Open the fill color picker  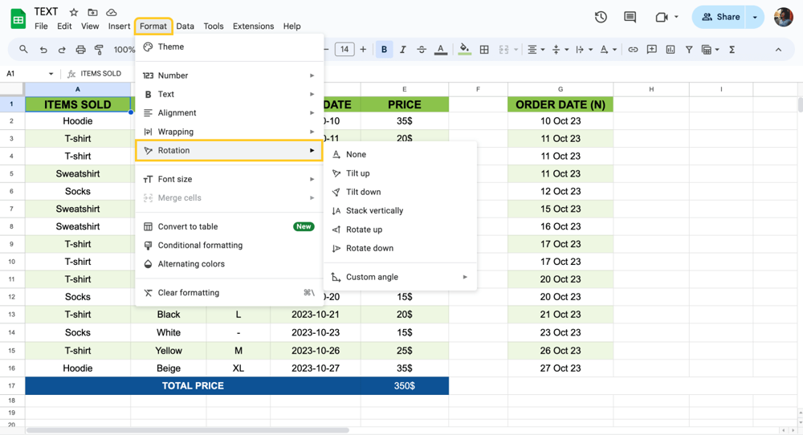pos(464,50)
